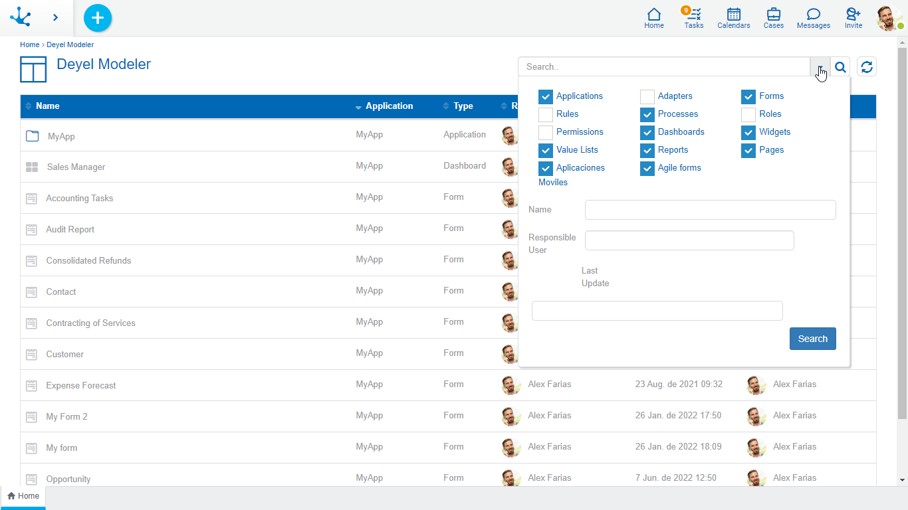Viewport: 908px width, 510px height.
Task: Select the Contracting of Services entry
Action: click(90, 323)
